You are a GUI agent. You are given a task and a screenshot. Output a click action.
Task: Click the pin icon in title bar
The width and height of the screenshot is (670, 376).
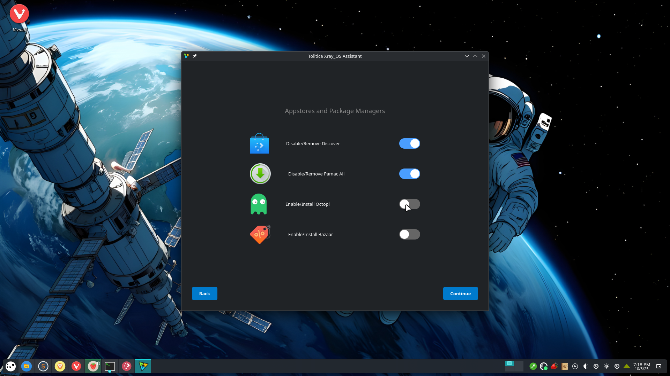[195, 56]
